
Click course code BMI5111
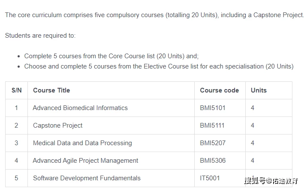point(212,125)
